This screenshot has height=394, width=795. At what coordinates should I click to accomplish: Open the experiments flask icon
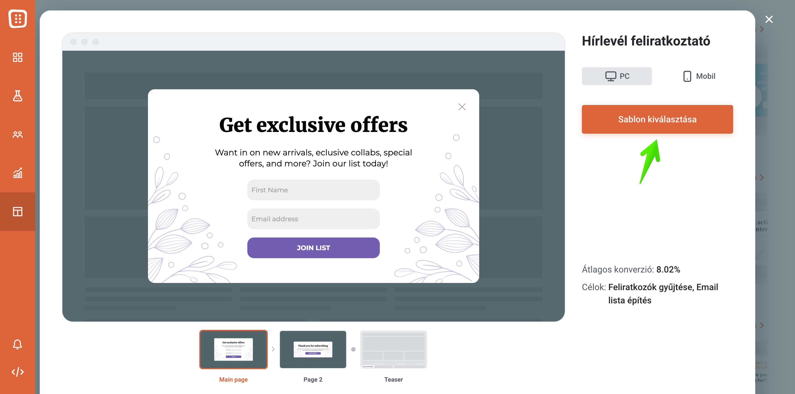(x=18, y=96)
